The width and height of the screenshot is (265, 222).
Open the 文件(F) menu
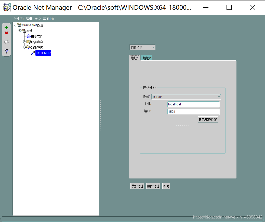pyautogui.click(x=18, y=19)
